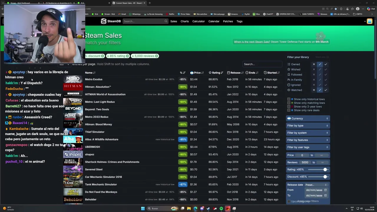
Task: Open a new browser tab with the plus button
Action: [150, 3]
